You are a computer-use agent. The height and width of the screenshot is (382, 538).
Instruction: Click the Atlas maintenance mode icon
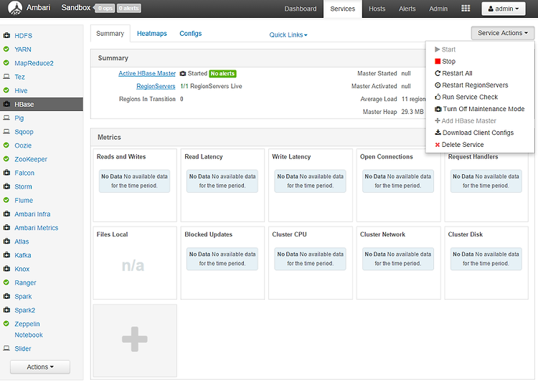6,241
